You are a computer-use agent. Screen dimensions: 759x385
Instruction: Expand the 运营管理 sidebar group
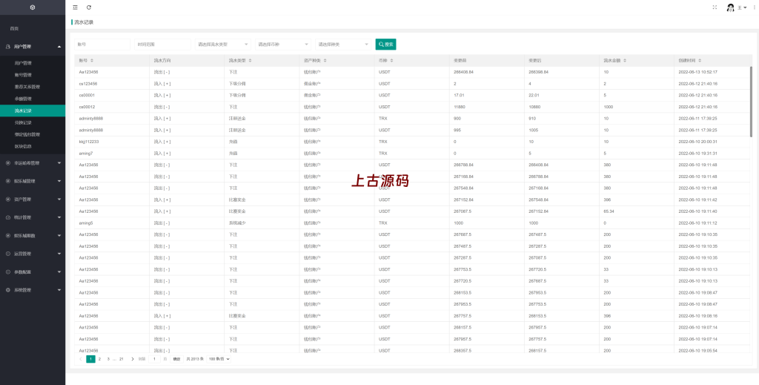point(33,253)
